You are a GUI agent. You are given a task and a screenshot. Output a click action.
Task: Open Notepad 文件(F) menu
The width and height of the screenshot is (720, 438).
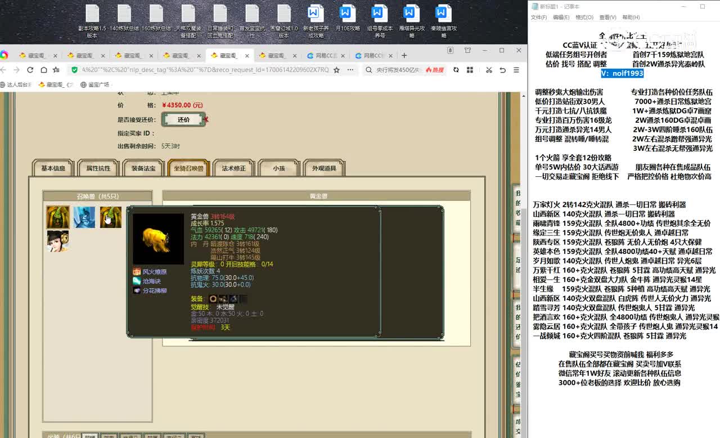point(539,17)
